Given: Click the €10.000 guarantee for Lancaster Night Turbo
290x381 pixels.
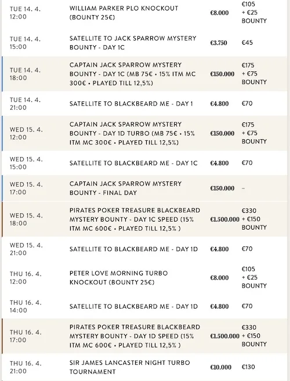Looking at the screenshot, I should 221,367.
